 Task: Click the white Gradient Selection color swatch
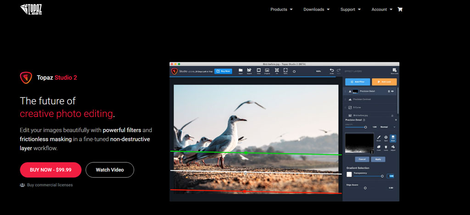[349, 174]
